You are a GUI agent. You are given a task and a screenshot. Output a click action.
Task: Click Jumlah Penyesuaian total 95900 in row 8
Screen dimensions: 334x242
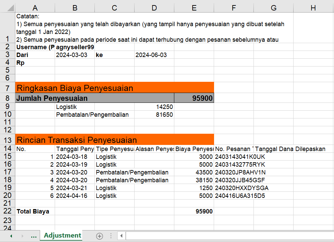click(x=194, y=98)
